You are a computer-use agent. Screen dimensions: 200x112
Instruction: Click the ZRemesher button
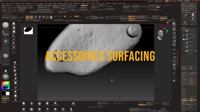[x=136, y=7]
